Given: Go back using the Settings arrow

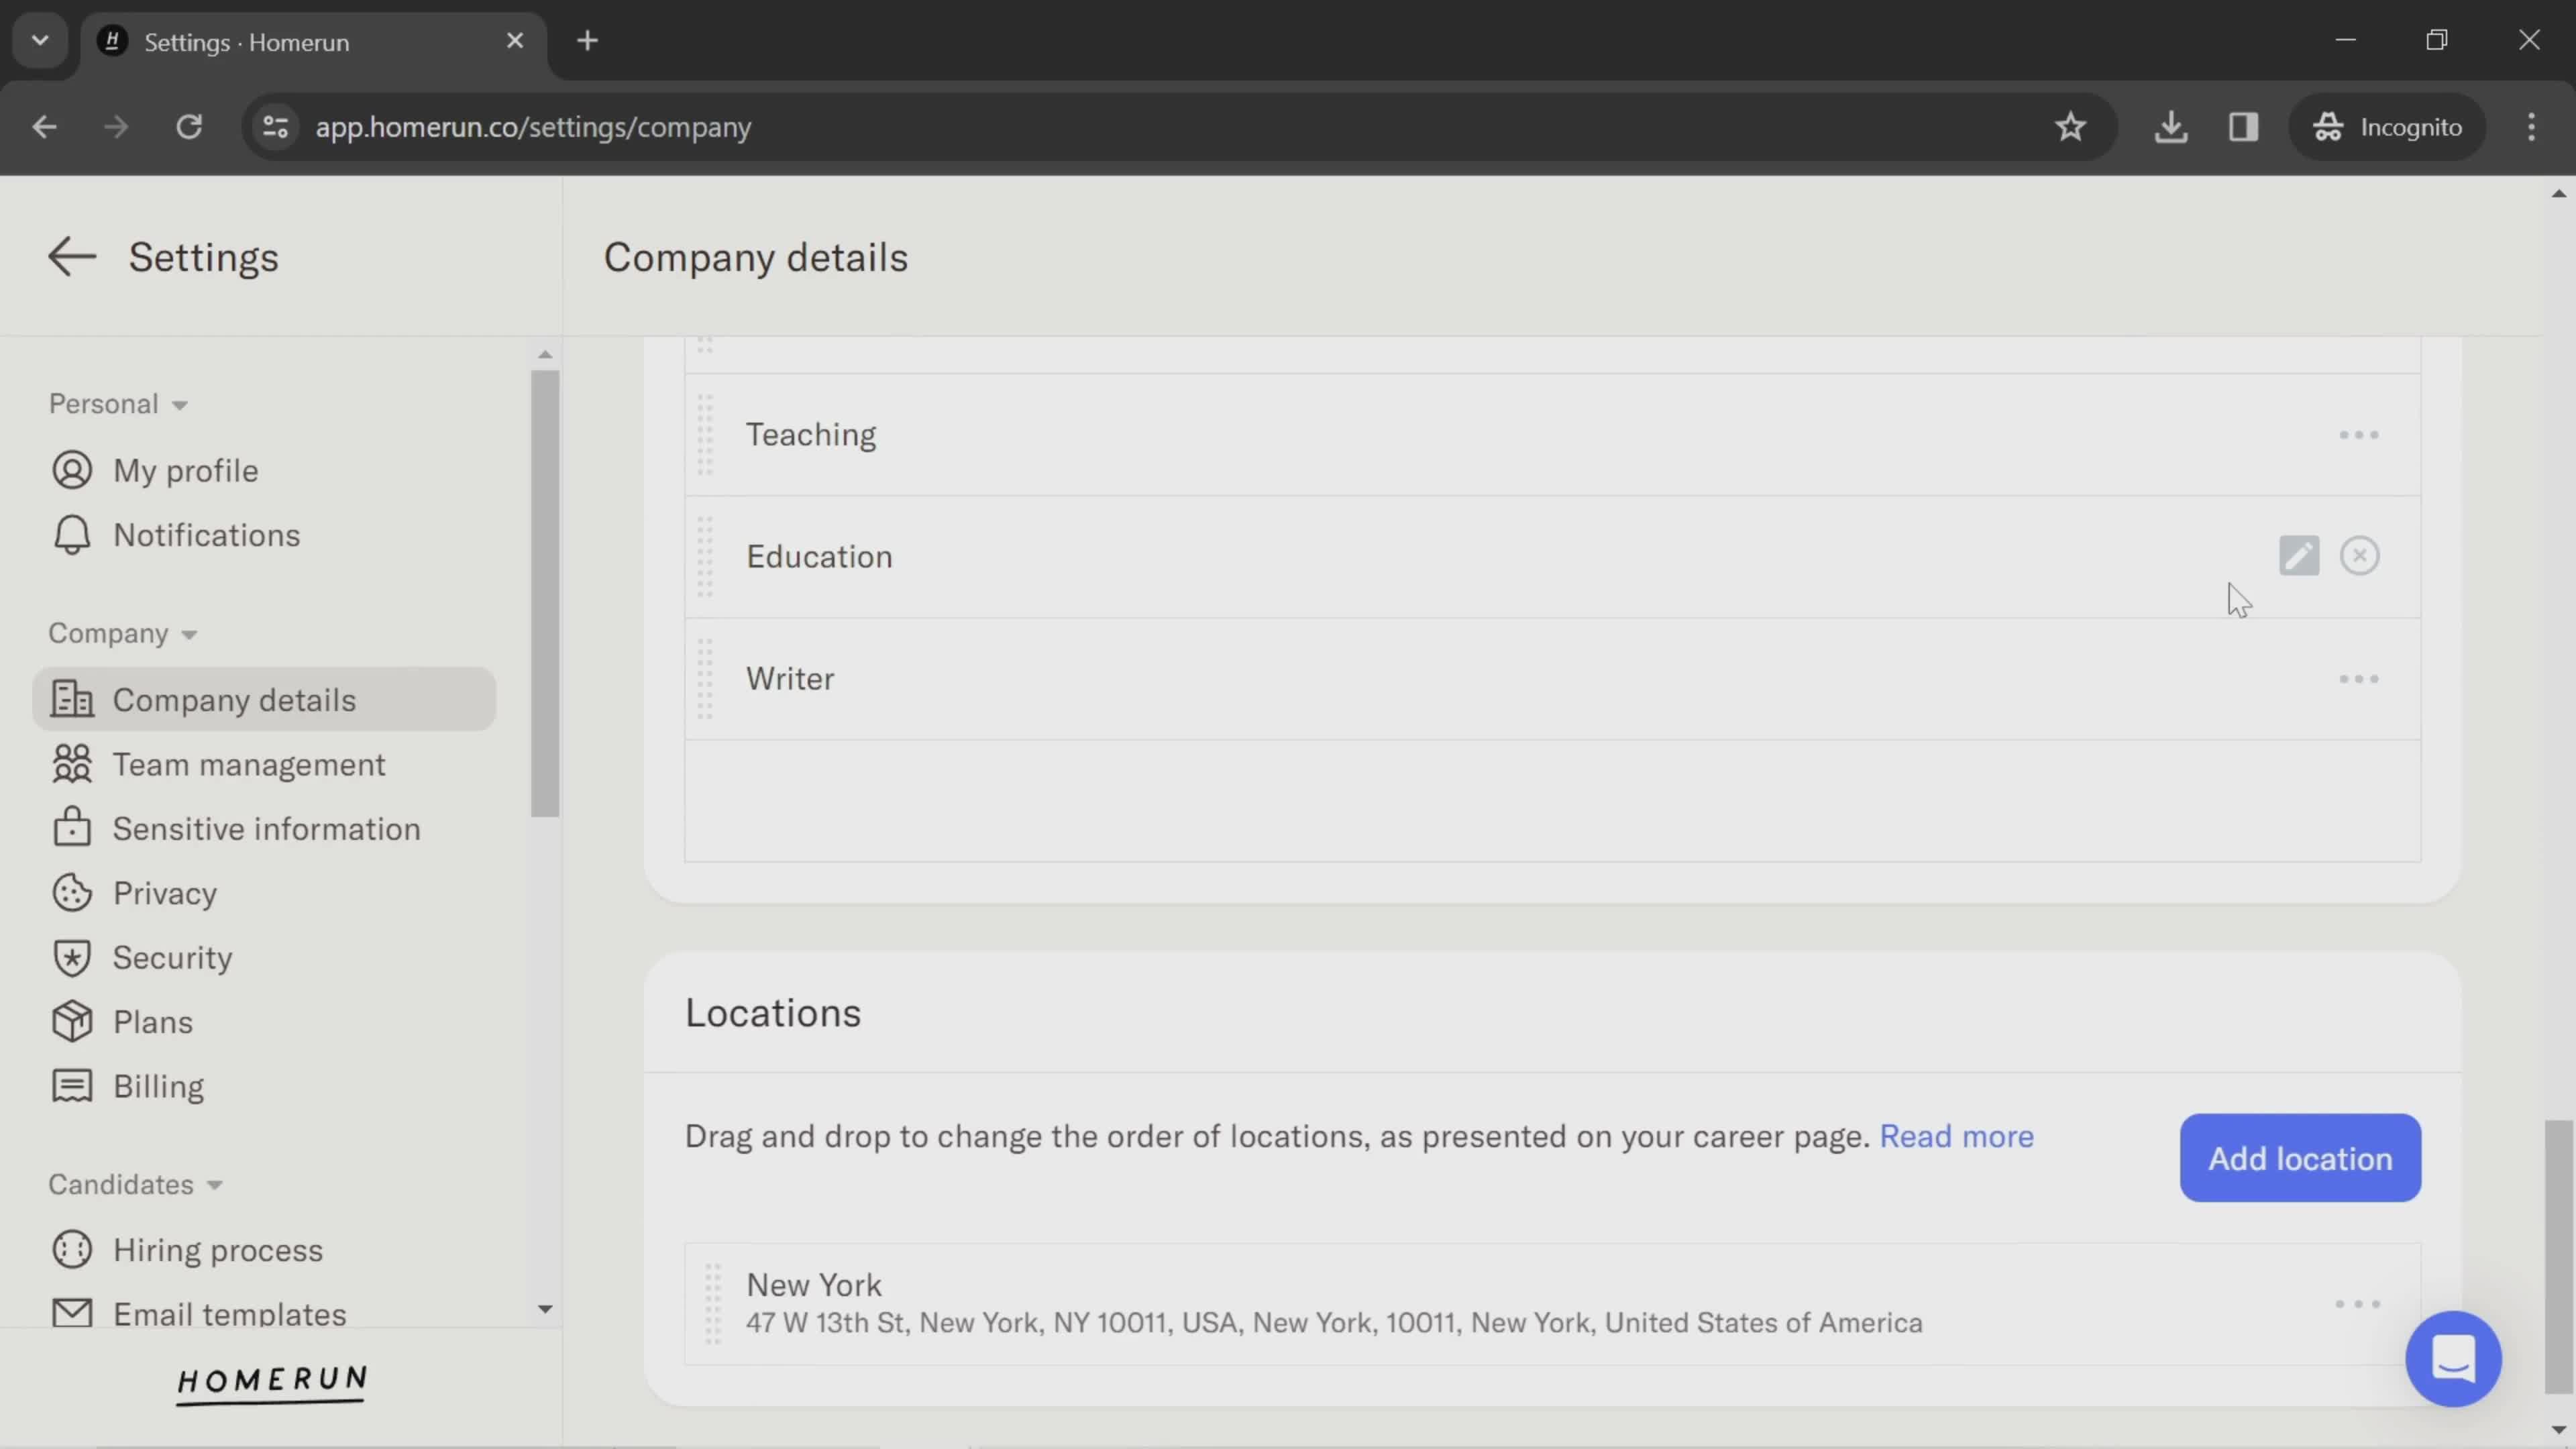Looking at the screenshot, I should click(72, 257).
